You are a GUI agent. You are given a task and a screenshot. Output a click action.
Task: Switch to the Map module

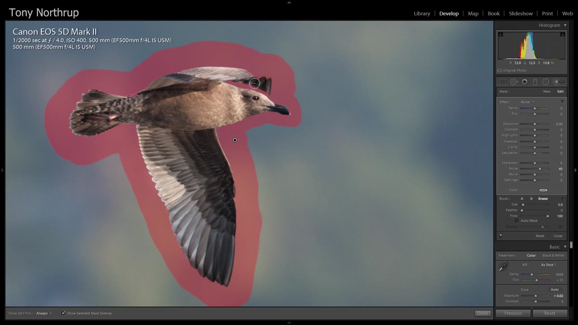point(473,13)
